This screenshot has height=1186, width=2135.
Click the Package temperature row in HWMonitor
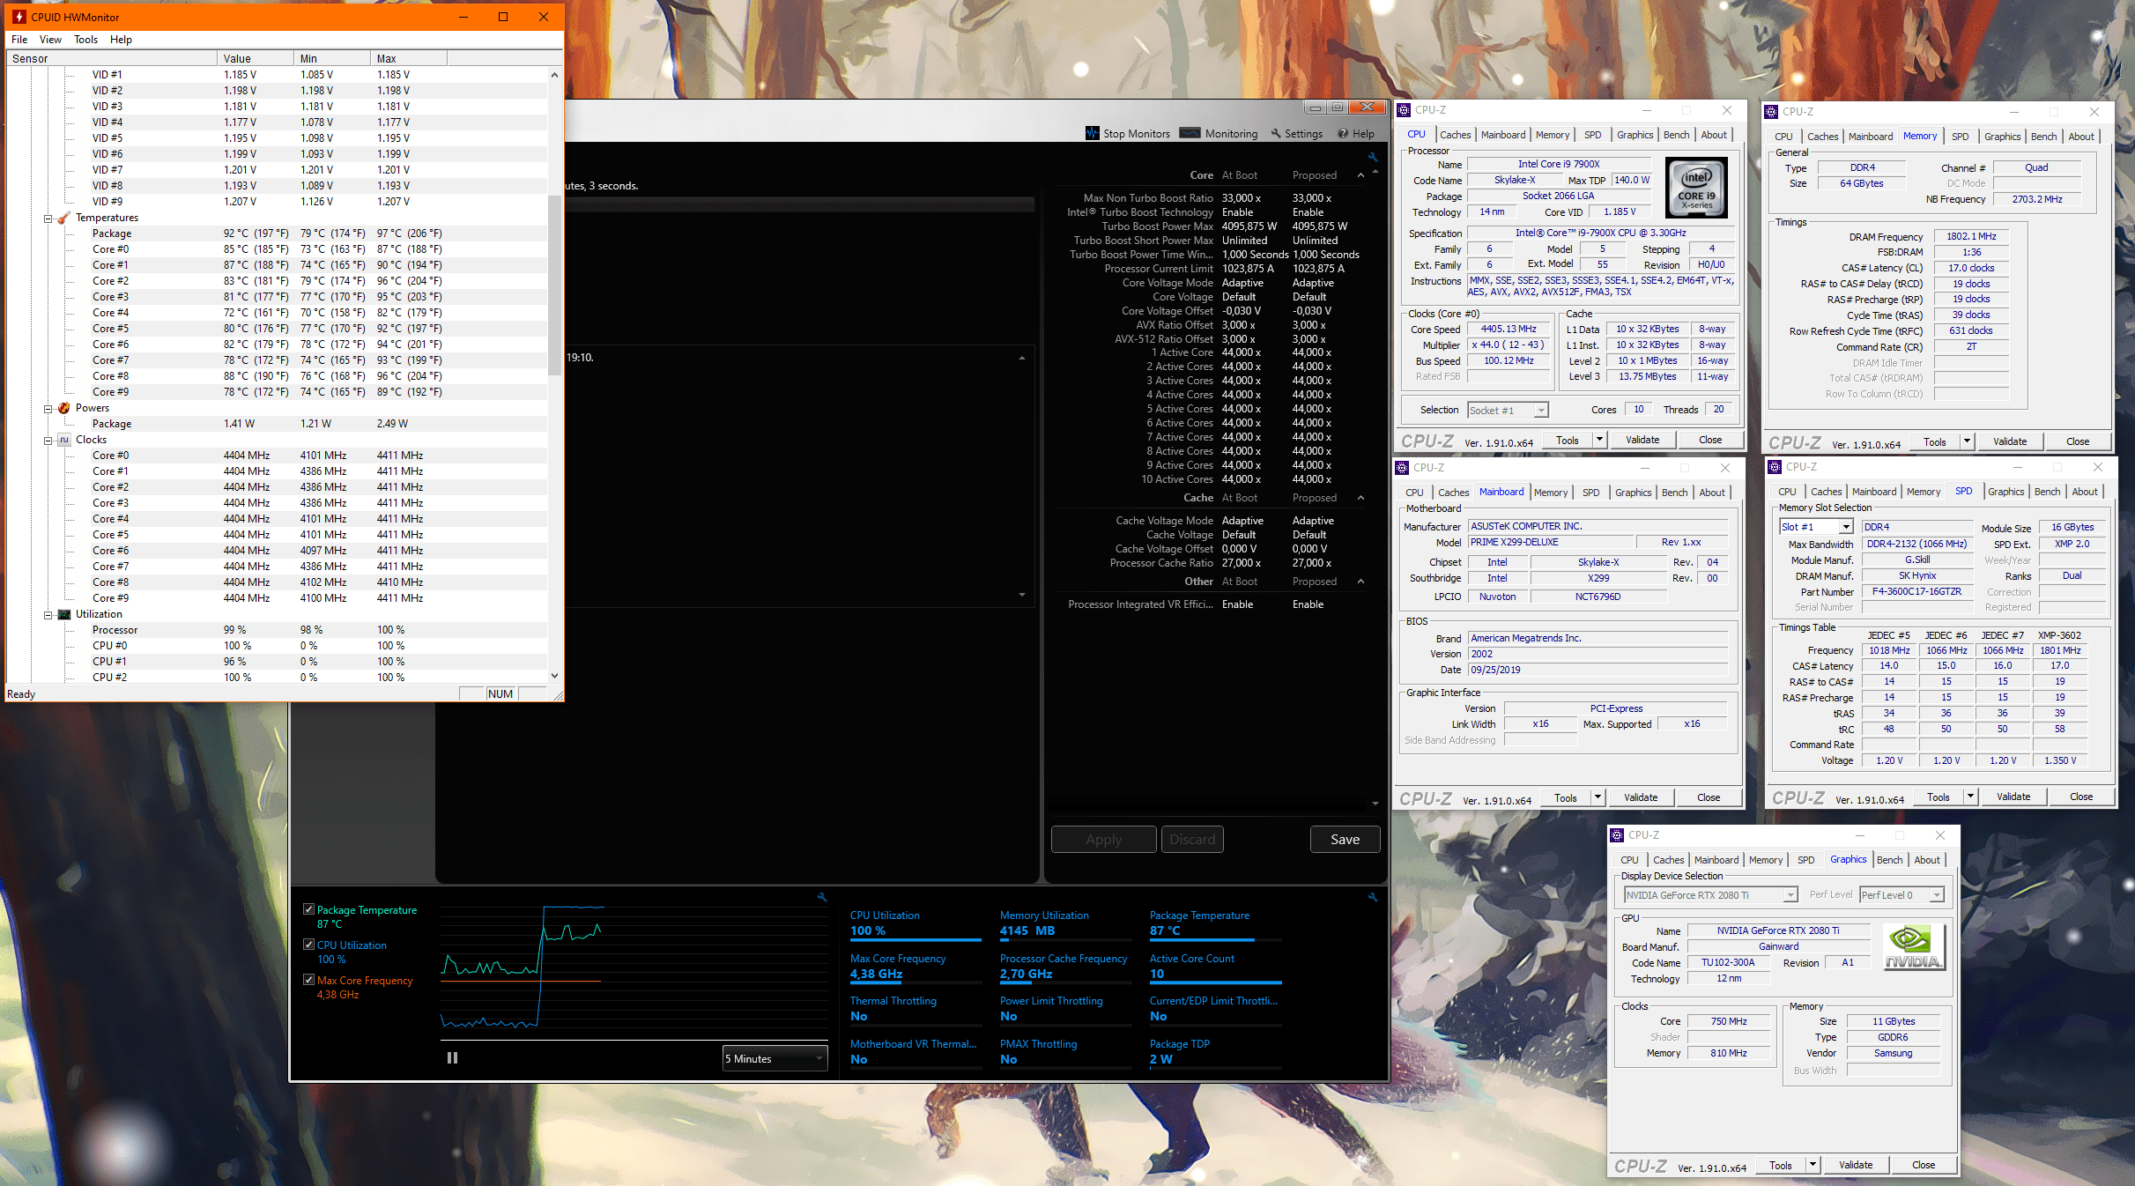(x=277, y=233)
